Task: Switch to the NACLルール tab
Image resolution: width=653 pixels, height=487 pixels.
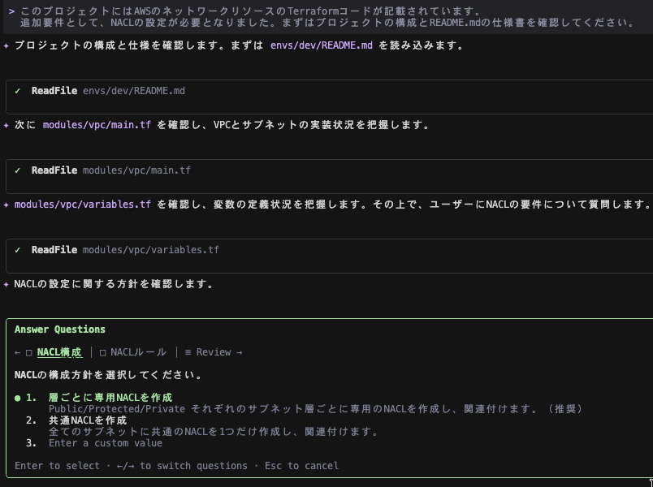Action: click(x=138, y=352)
